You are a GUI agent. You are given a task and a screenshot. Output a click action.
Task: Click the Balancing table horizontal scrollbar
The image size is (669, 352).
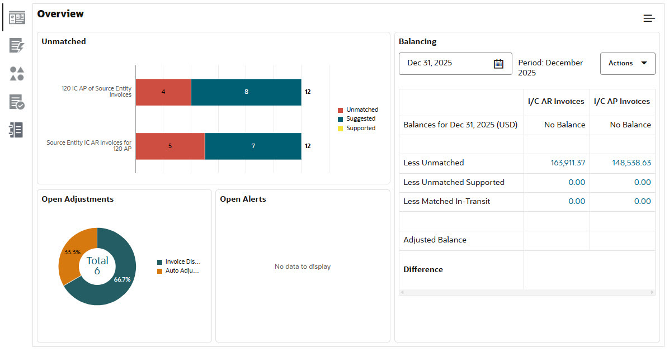click(x=527, y=292)
